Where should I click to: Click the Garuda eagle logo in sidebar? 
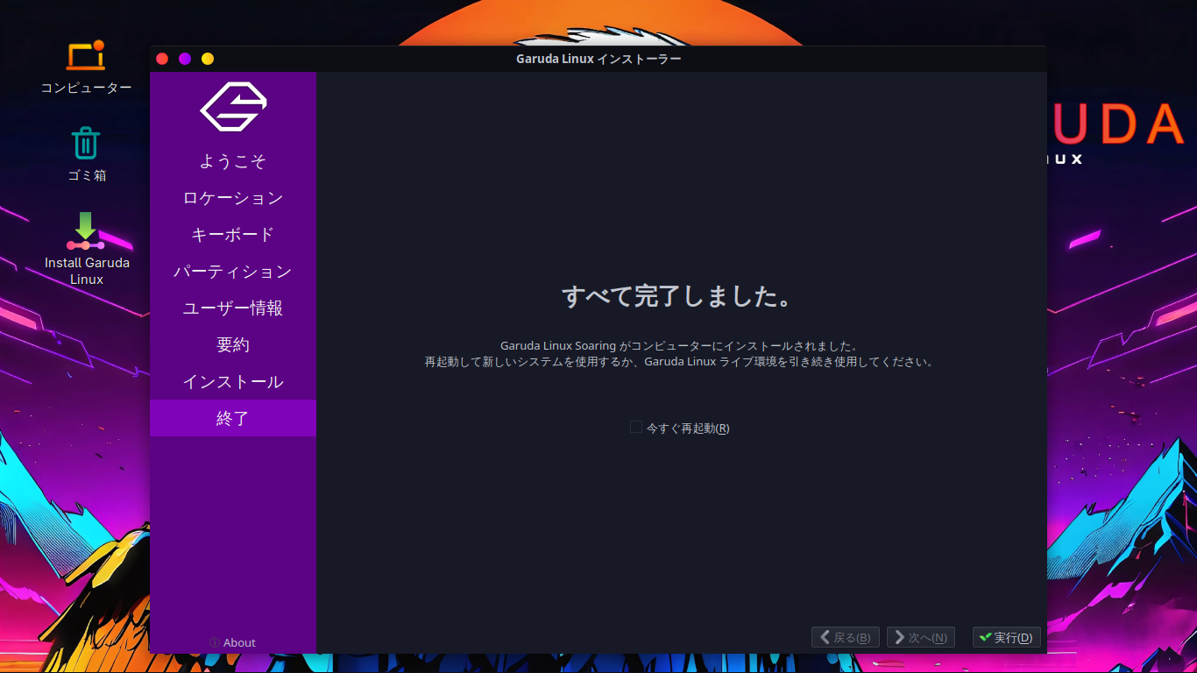click(x=233, y=107)
